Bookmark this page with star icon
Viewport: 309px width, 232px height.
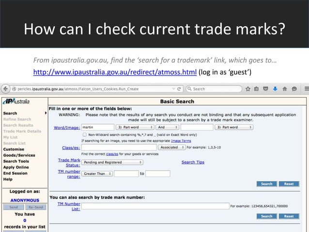(x=248, y=89)
